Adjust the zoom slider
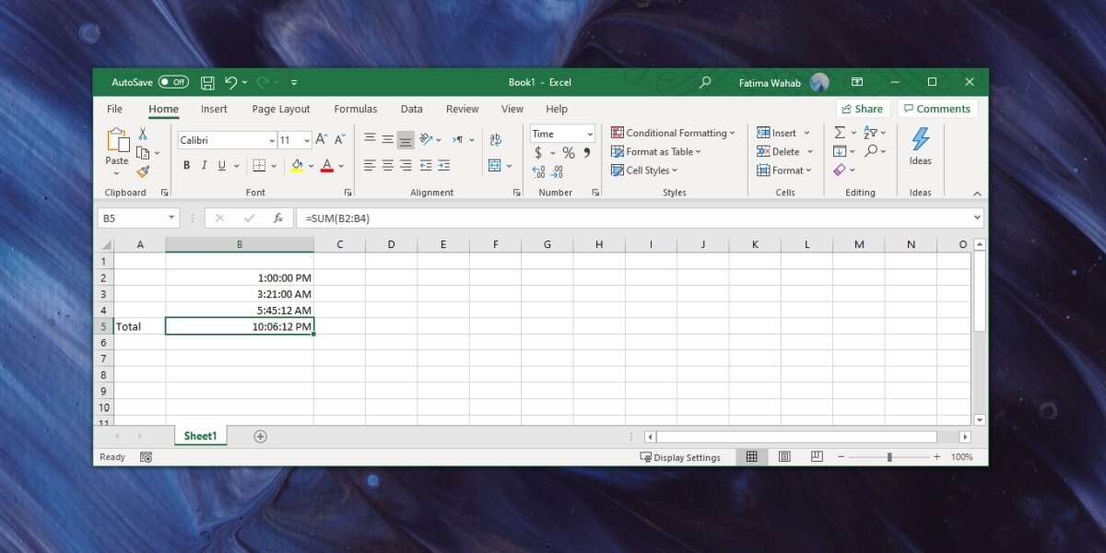This screenshot has width=1106, height=553. [x=888, y=456]
